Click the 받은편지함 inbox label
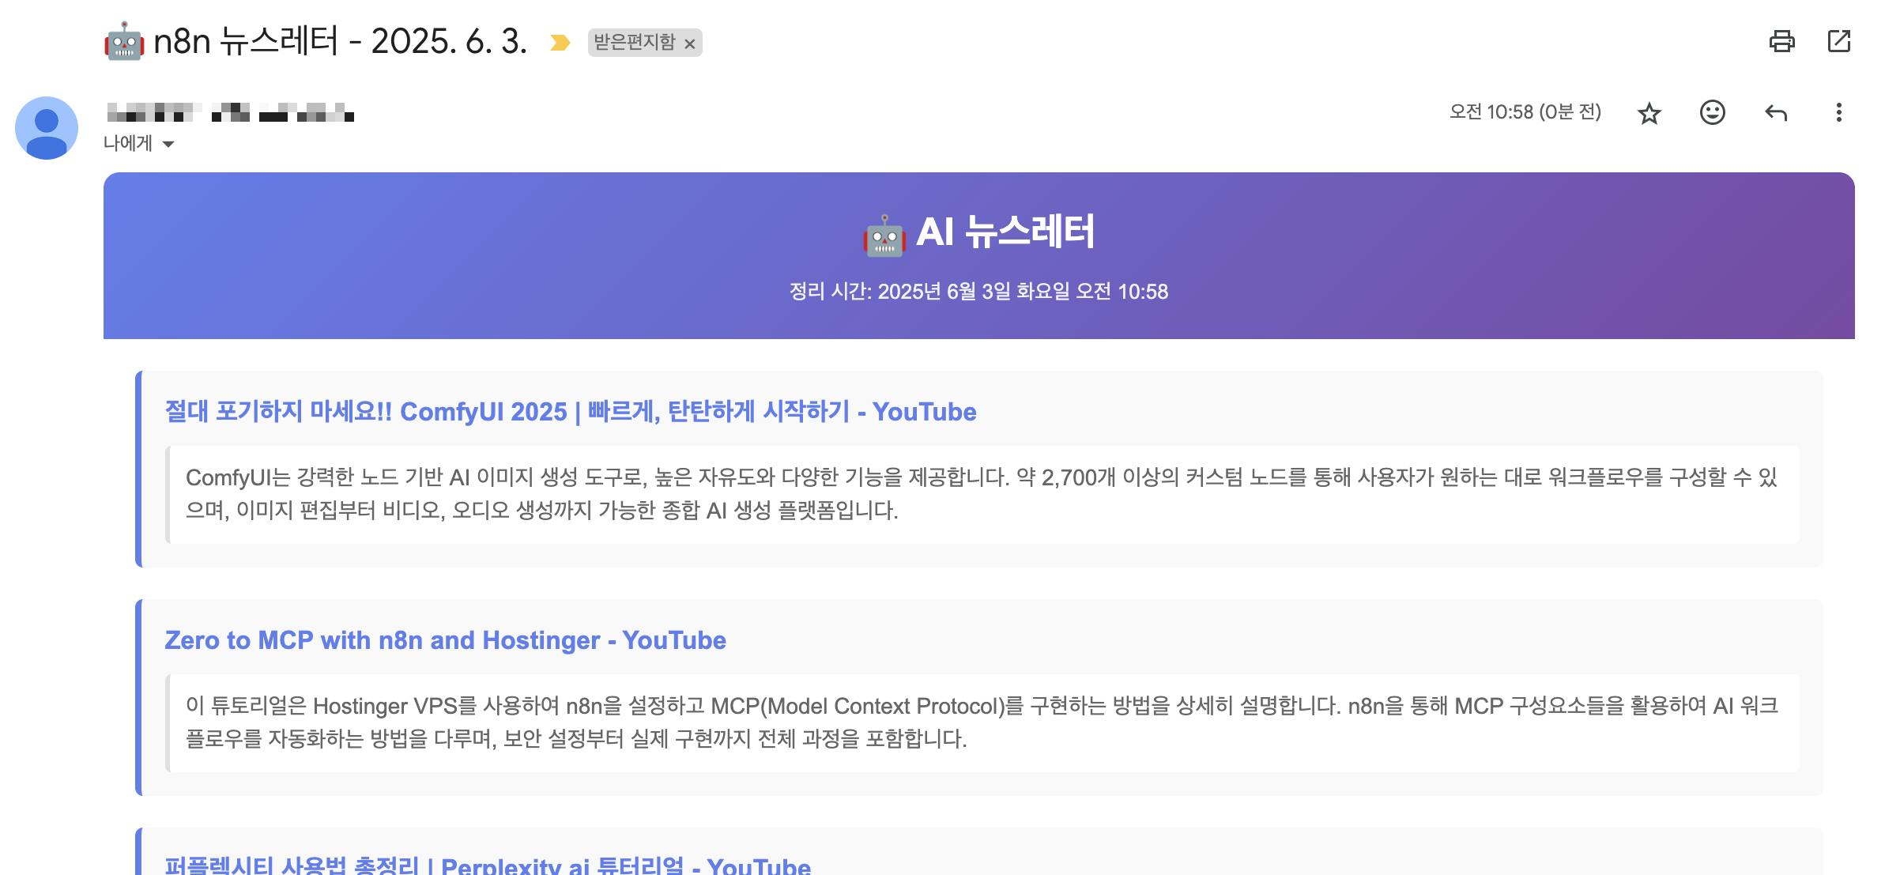The image size is (1885, 875). tap(634, 42)
